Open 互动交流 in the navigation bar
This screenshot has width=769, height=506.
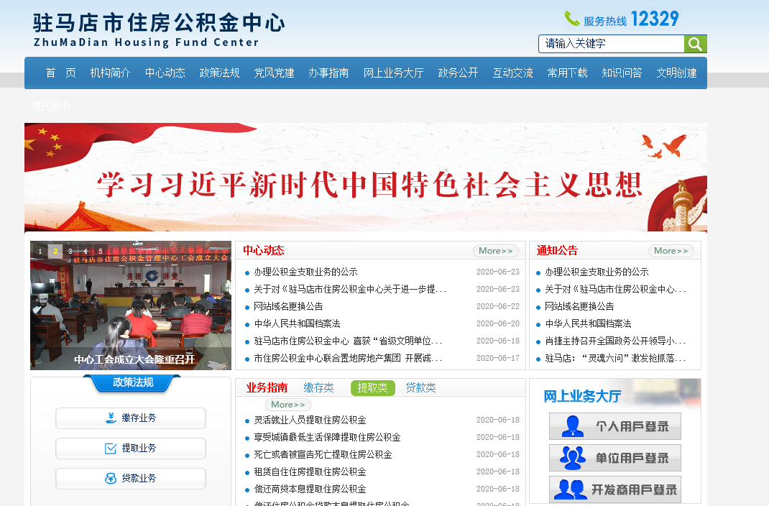(513, 73)
